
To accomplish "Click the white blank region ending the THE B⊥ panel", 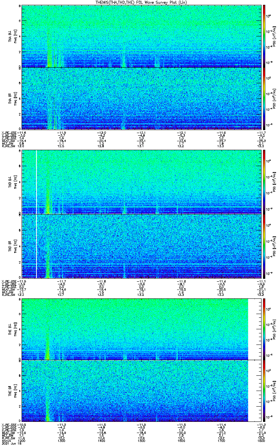I will click(255, 329).
